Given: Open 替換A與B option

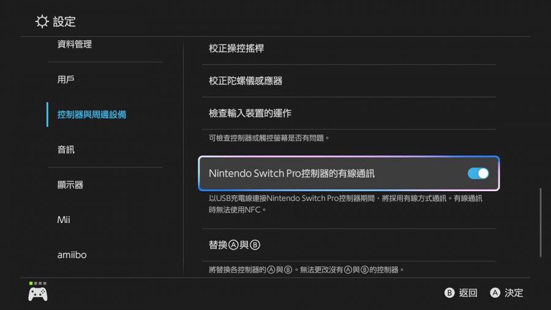Looking at the screenshot, I should 349,245.
